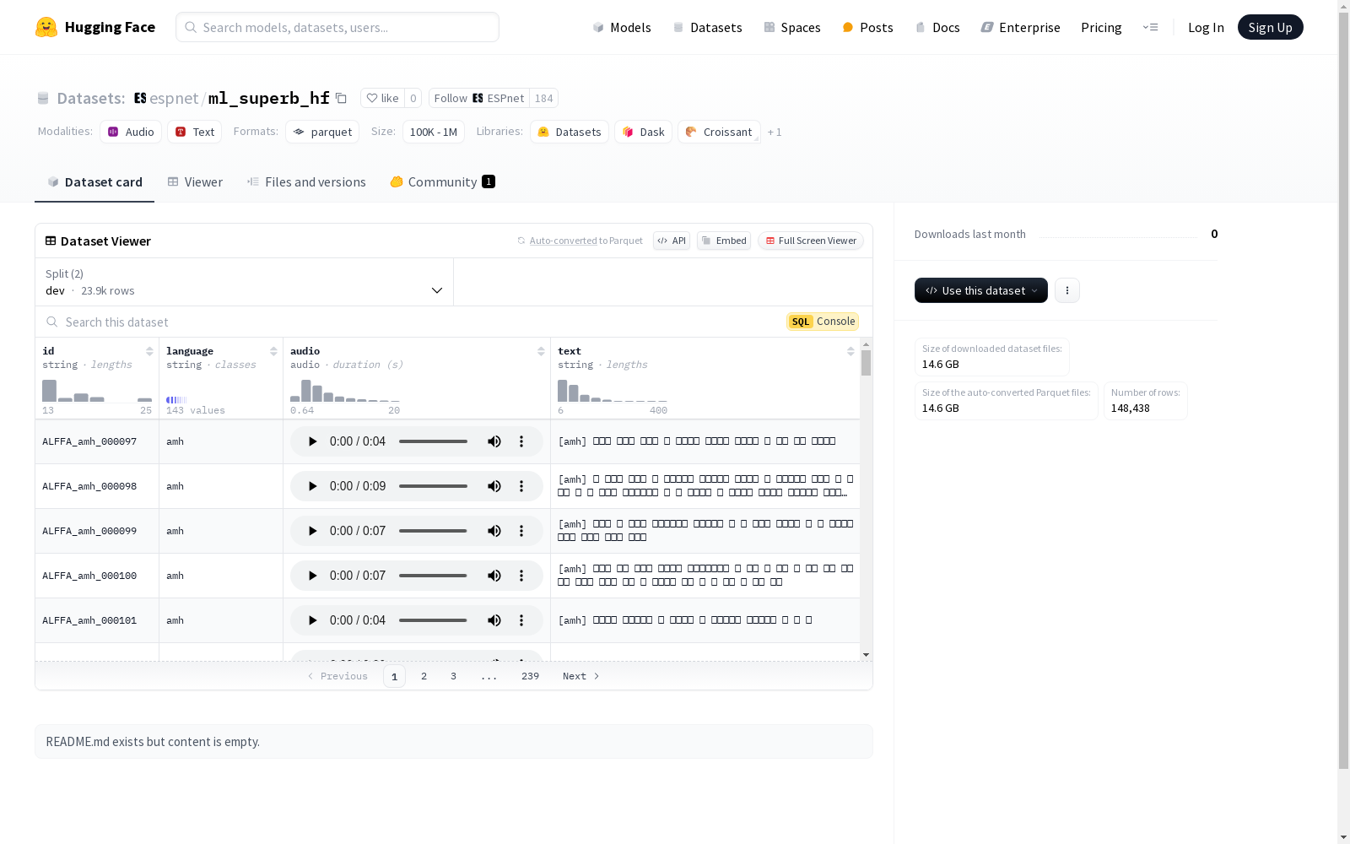
Task: Click the Hugging Face logo
Action: 95,27
